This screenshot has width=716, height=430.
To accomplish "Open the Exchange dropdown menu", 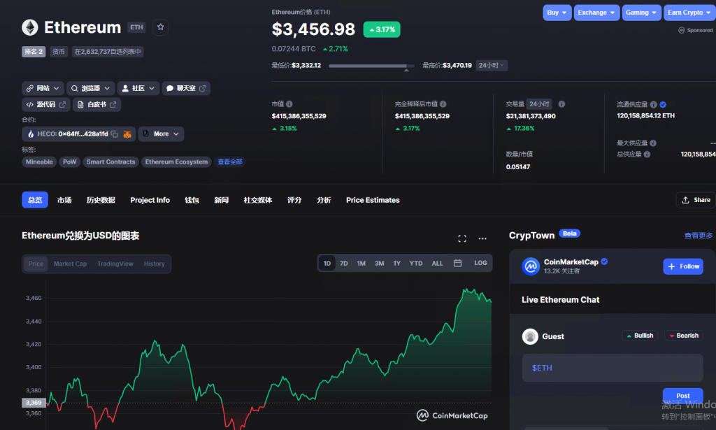I will (x=596, y=13).
